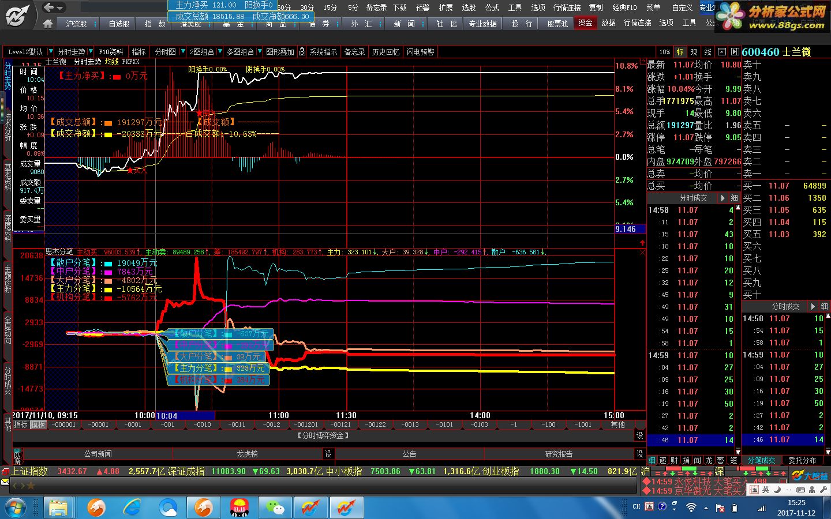The image size is (831, 519).
Task: Switch to the 分笔成交 tab
Action: tap(762, 460)
